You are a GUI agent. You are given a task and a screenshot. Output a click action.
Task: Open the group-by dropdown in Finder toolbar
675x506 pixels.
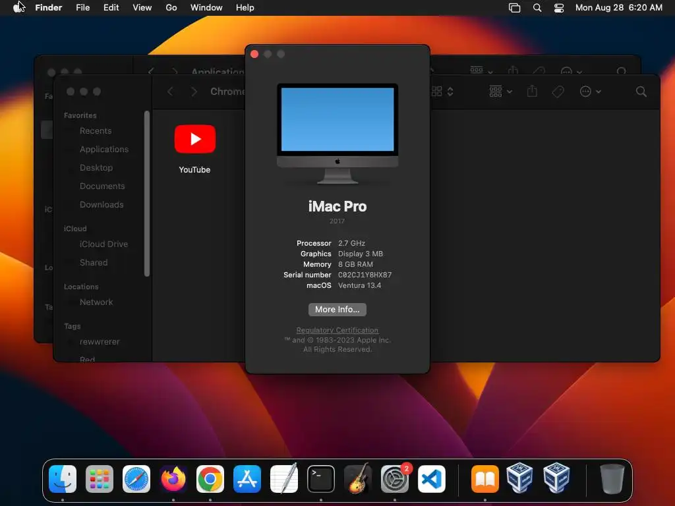(501, 91)
